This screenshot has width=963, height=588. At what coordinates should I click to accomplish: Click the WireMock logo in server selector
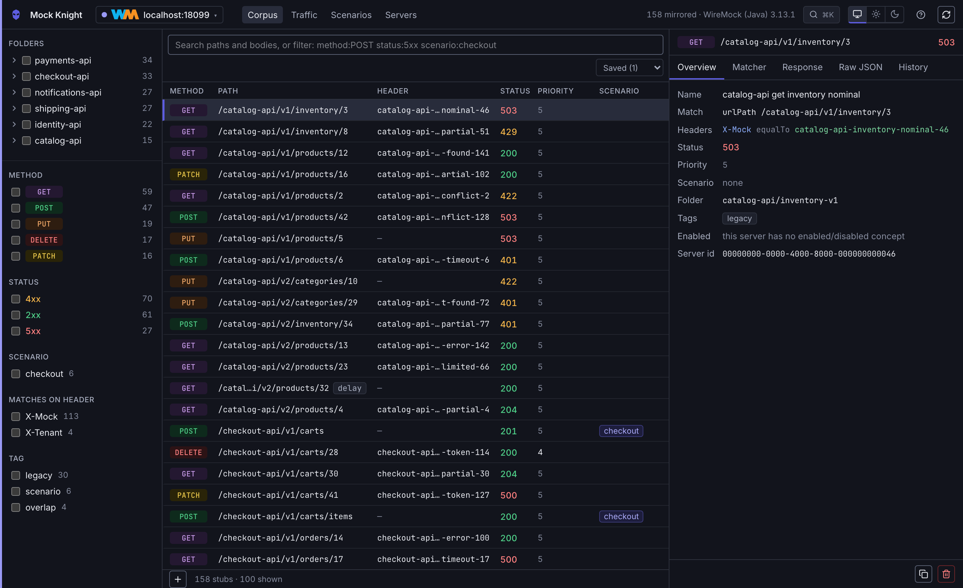[125, 15]
